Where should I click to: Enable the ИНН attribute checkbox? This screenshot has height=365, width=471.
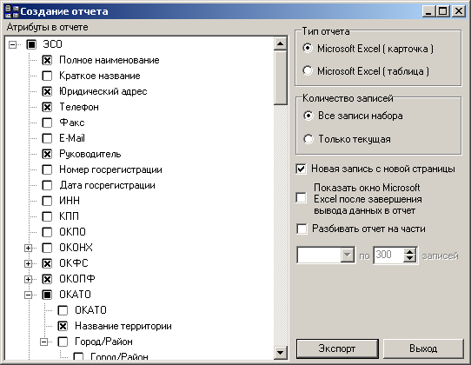[47, 201]
